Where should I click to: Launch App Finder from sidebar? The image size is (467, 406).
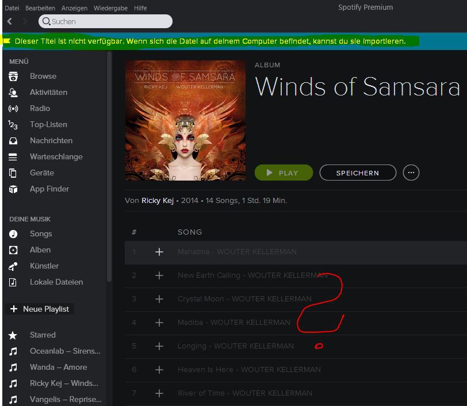pos(49,189)
